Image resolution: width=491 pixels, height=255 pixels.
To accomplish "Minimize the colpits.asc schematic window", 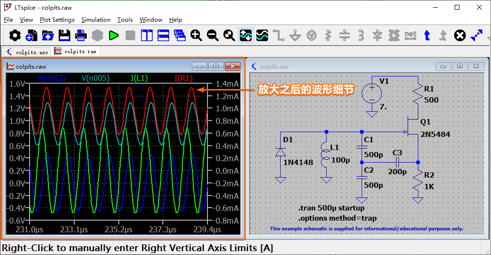I will (x=443, y=66).
